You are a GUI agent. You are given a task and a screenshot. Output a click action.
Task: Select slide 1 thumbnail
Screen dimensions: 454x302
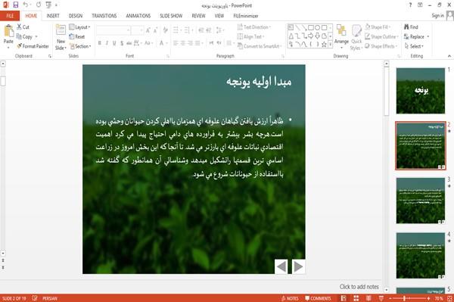pos(421,91)
